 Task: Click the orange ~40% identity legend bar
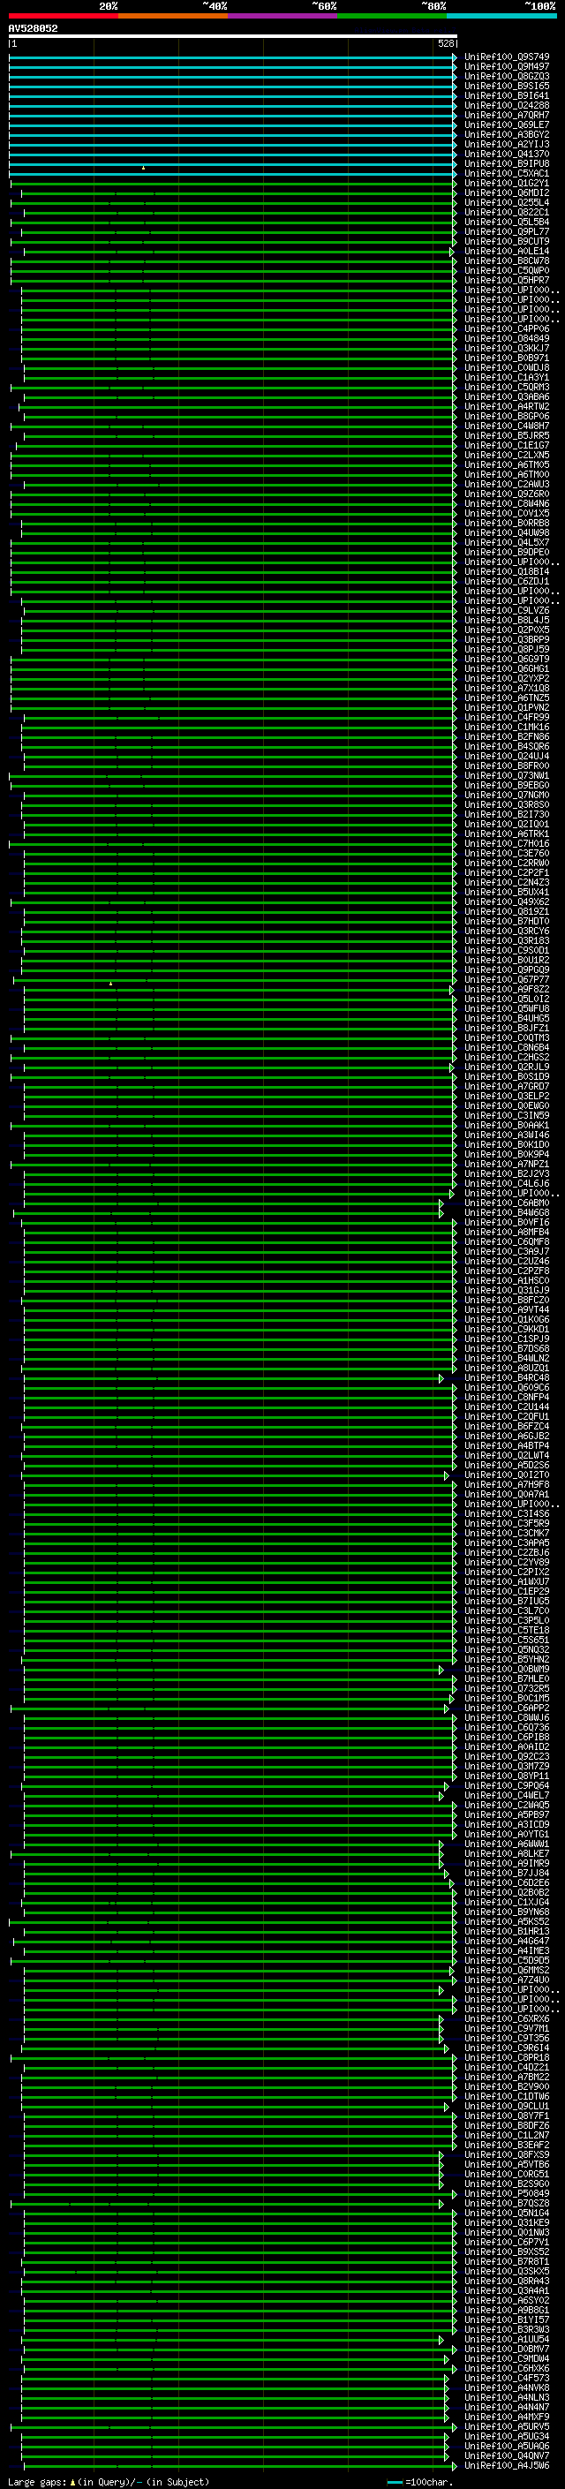[173, 16]
